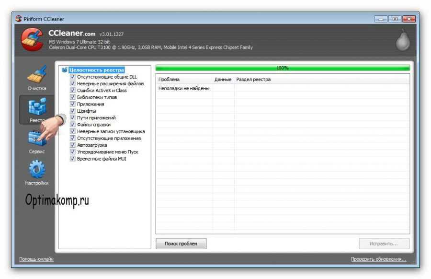Click the Проверить обновления link
The image size is (431, 279).
click(x=378, y=259)
